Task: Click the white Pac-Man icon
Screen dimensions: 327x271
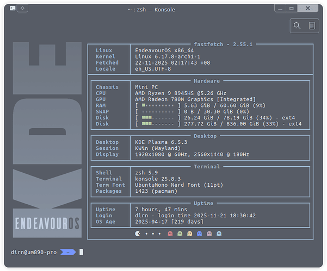Action: [x=138, y=234]
